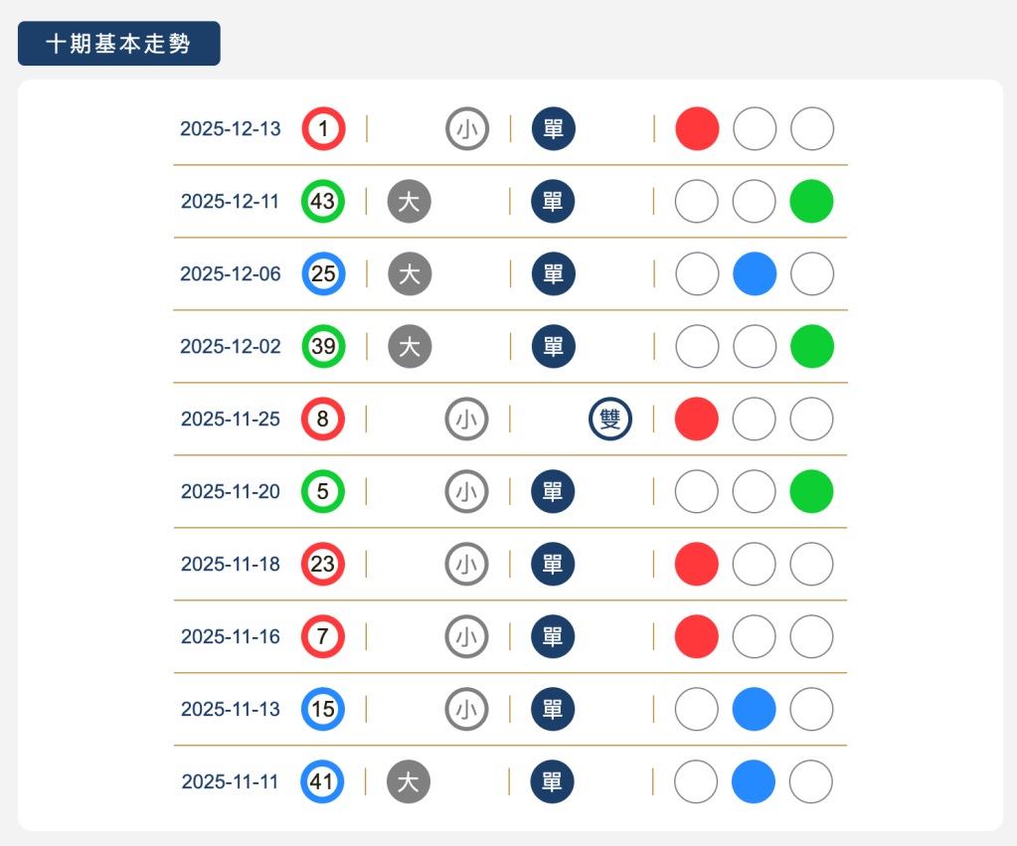
Task: Click empty first circle in 2025-11-11 row
Action: (696, 781)
